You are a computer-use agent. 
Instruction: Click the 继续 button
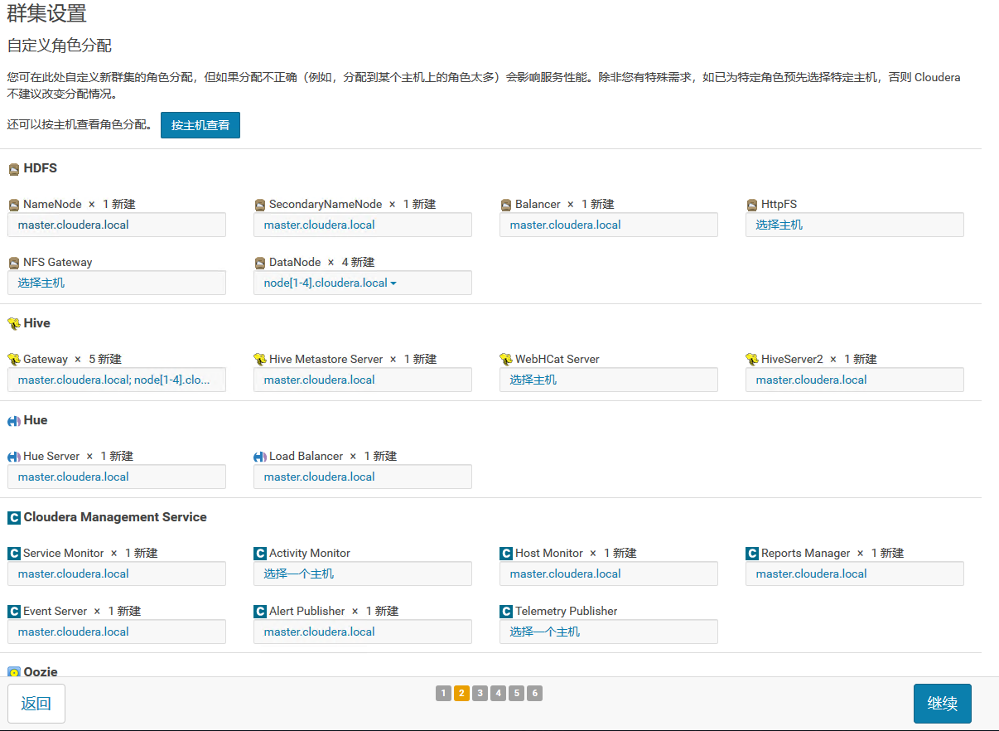pos(943,704)
